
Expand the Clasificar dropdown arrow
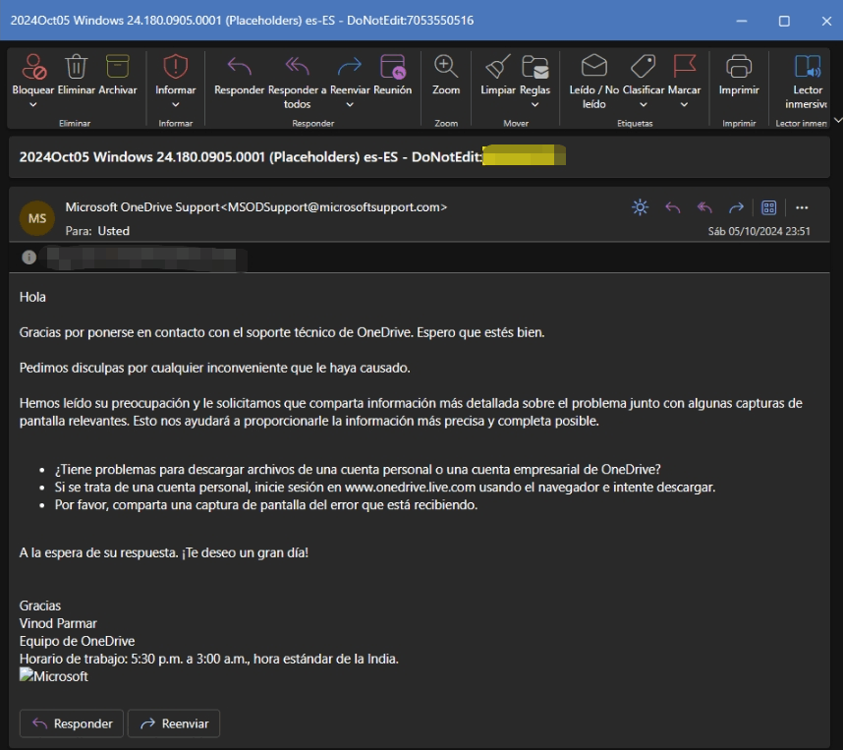click(644, 104)
